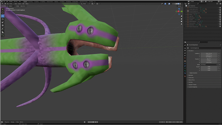The height and width of the screenshot is (125, 222).
Task: Click the viewport zoom magnifier icon
Action: 181,16
